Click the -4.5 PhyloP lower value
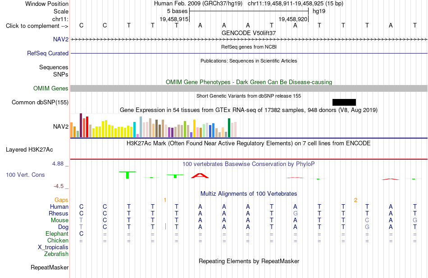The height and width of the screenshot is (278, 428). (59, 186)
